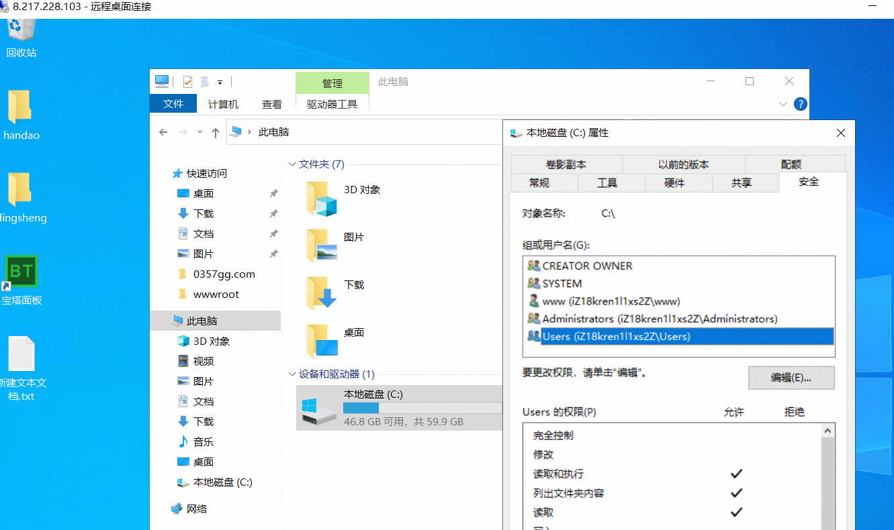Go up one level with the up arrow
This screenshot has width=894, height=530.
(x=216, y=132)
